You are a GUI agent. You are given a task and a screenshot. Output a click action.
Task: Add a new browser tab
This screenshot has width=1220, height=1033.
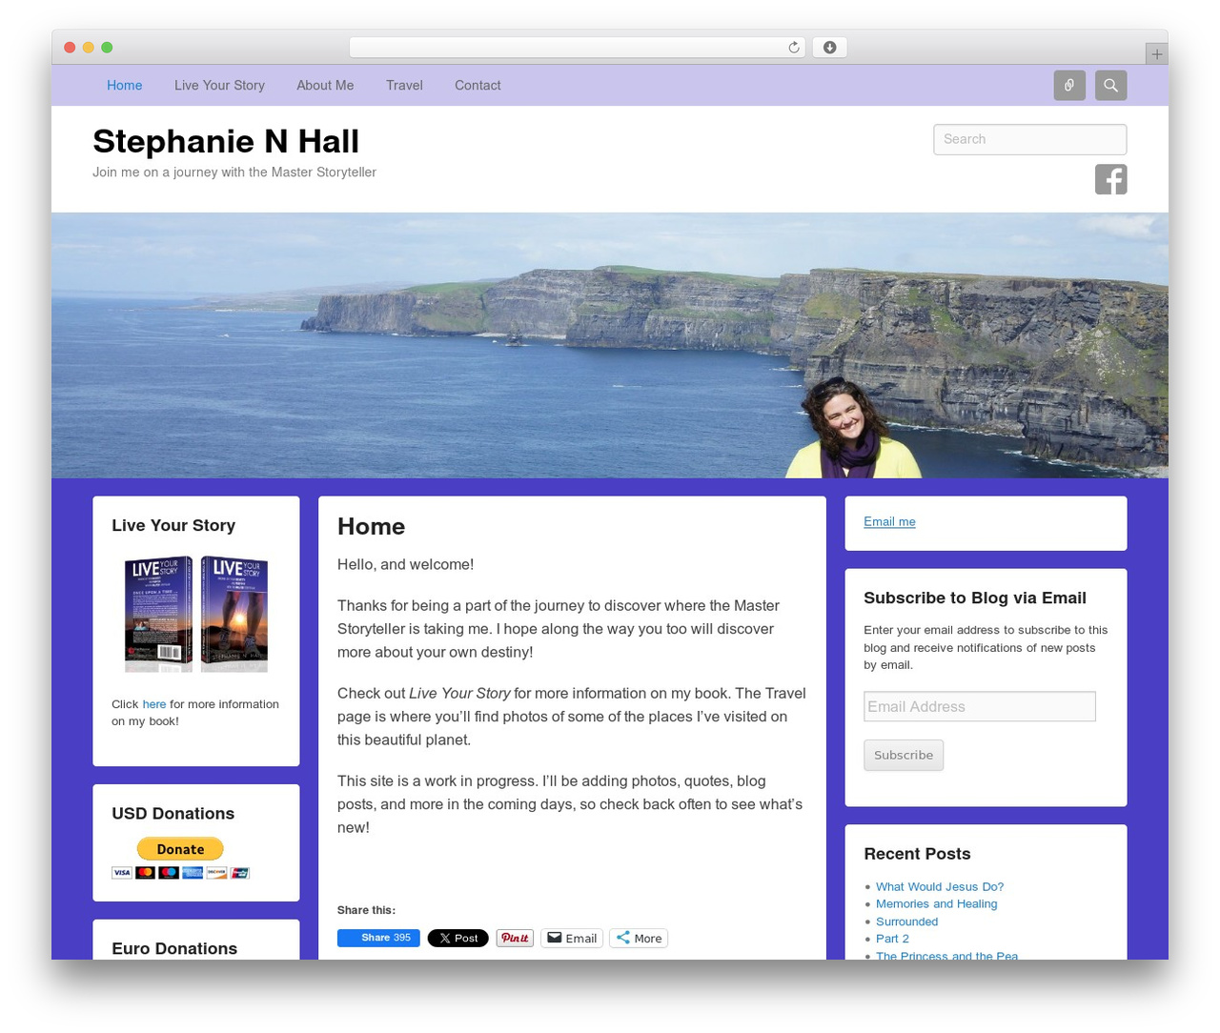(1156, 54)
